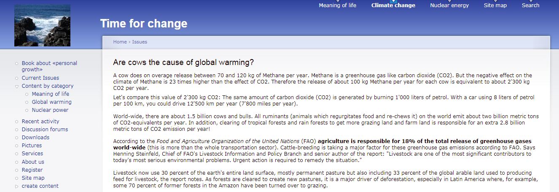Go to Discussion forums
The width and height of the screenshot is (559, 192).
[x=45, y=129]
